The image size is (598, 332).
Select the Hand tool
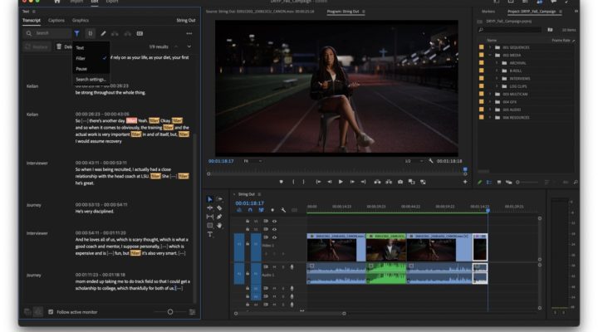coord(219,225)
